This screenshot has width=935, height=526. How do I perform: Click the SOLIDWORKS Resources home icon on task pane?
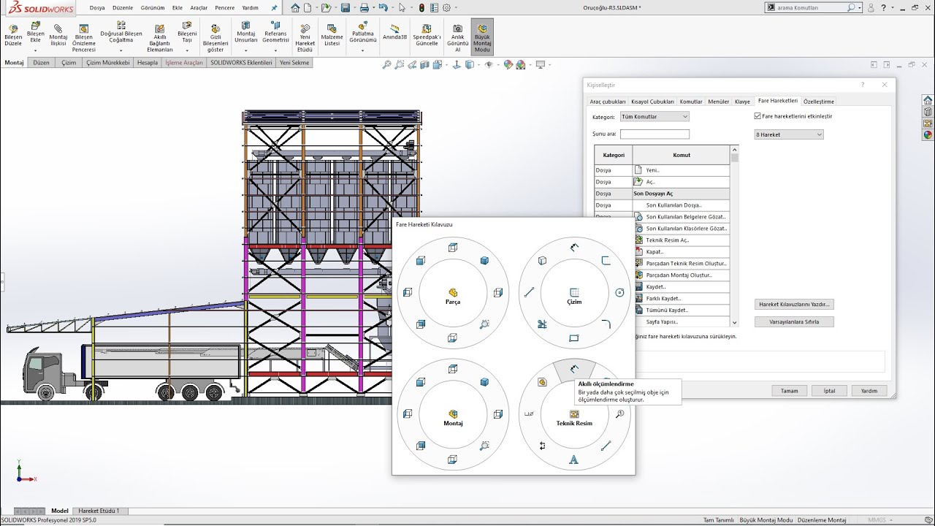pyautogui.click(x=928, y=100)
